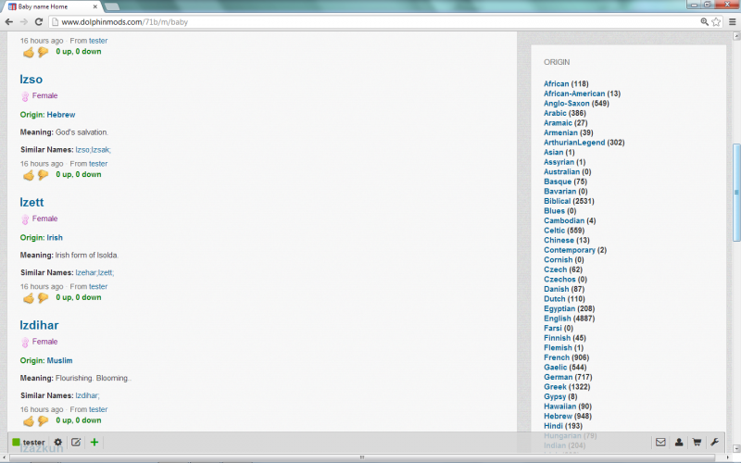Click the green plus icon in bottom toolbar

tap(94, 443)
